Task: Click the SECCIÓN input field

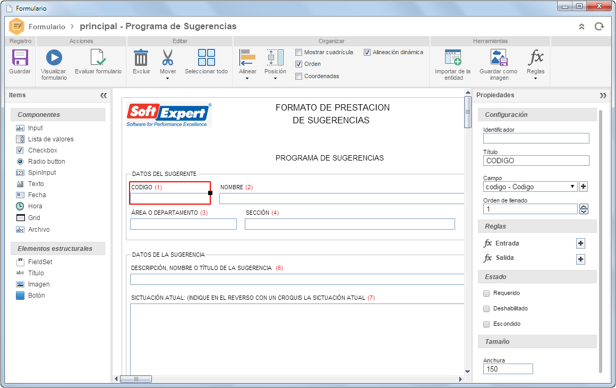Action: point(349,224)
